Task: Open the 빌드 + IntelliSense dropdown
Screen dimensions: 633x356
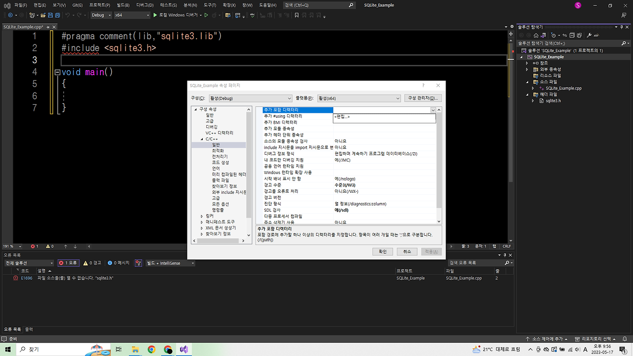Action: pyautogui.click(x=170, y=263)
